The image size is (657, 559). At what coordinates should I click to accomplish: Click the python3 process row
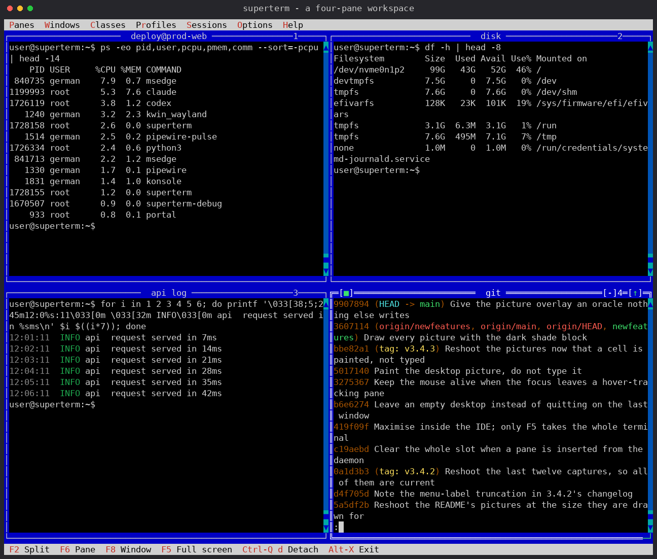pos(95,148)
